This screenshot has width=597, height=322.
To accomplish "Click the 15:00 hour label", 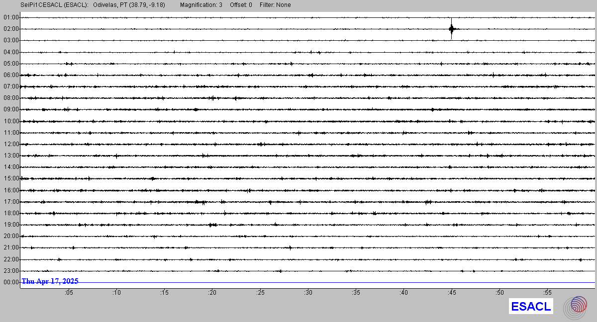I will point(11,178).
